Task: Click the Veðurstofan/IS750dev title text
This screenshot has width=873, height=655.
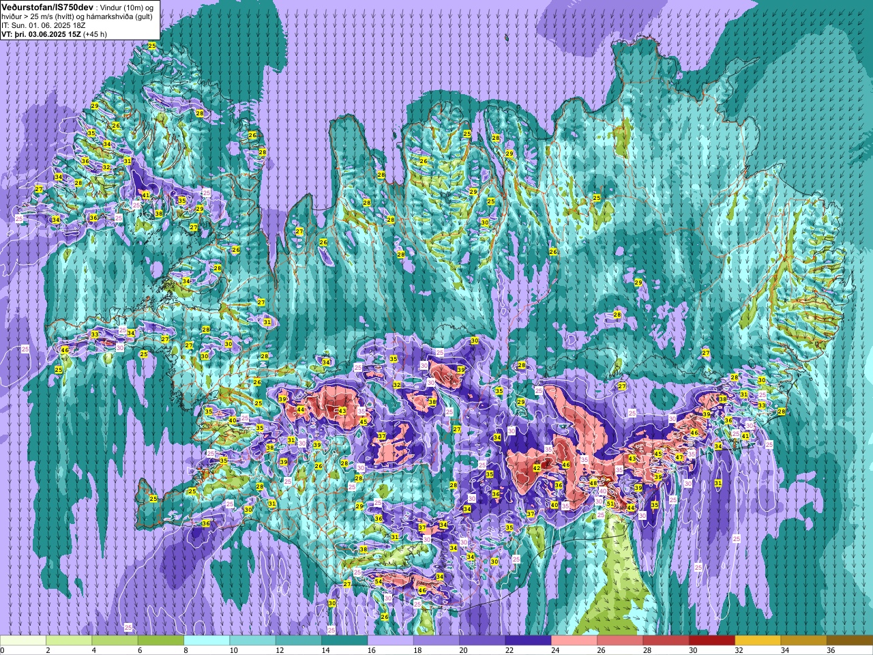Action: pyautogui.click(x=47, y=6)
